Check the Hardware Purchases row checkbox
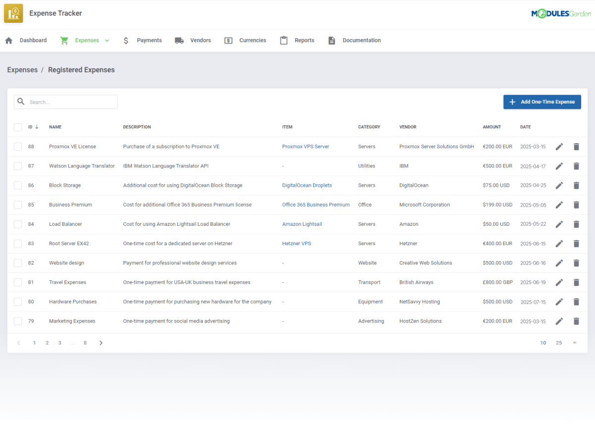 (18, 302)
